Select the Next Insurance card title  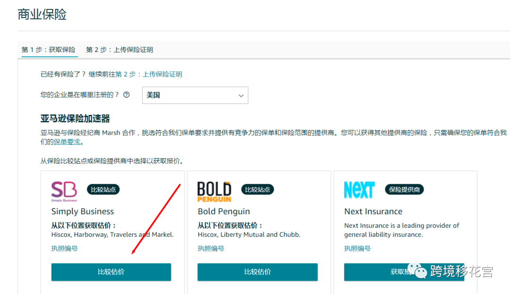click(374, 212)
